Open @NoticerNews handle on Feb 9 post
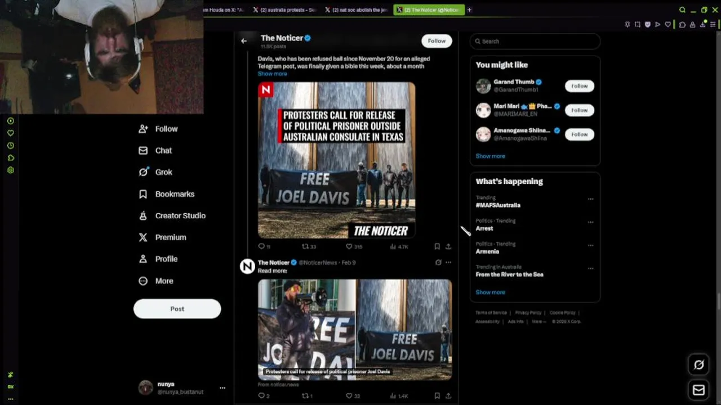The height and width of the screenshot is (405, 721). tap(318, 263)
